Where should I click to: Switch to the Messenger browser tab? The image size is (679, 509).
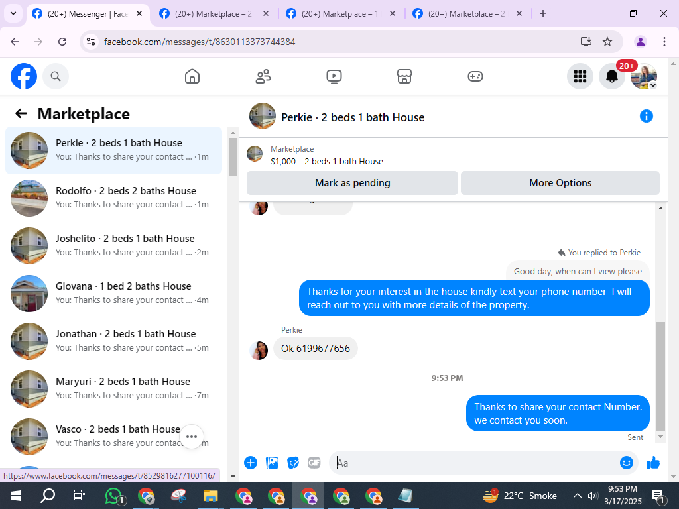[88, 14]
